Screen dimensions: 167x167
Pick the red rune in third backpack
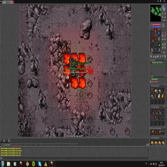(156, 133)
